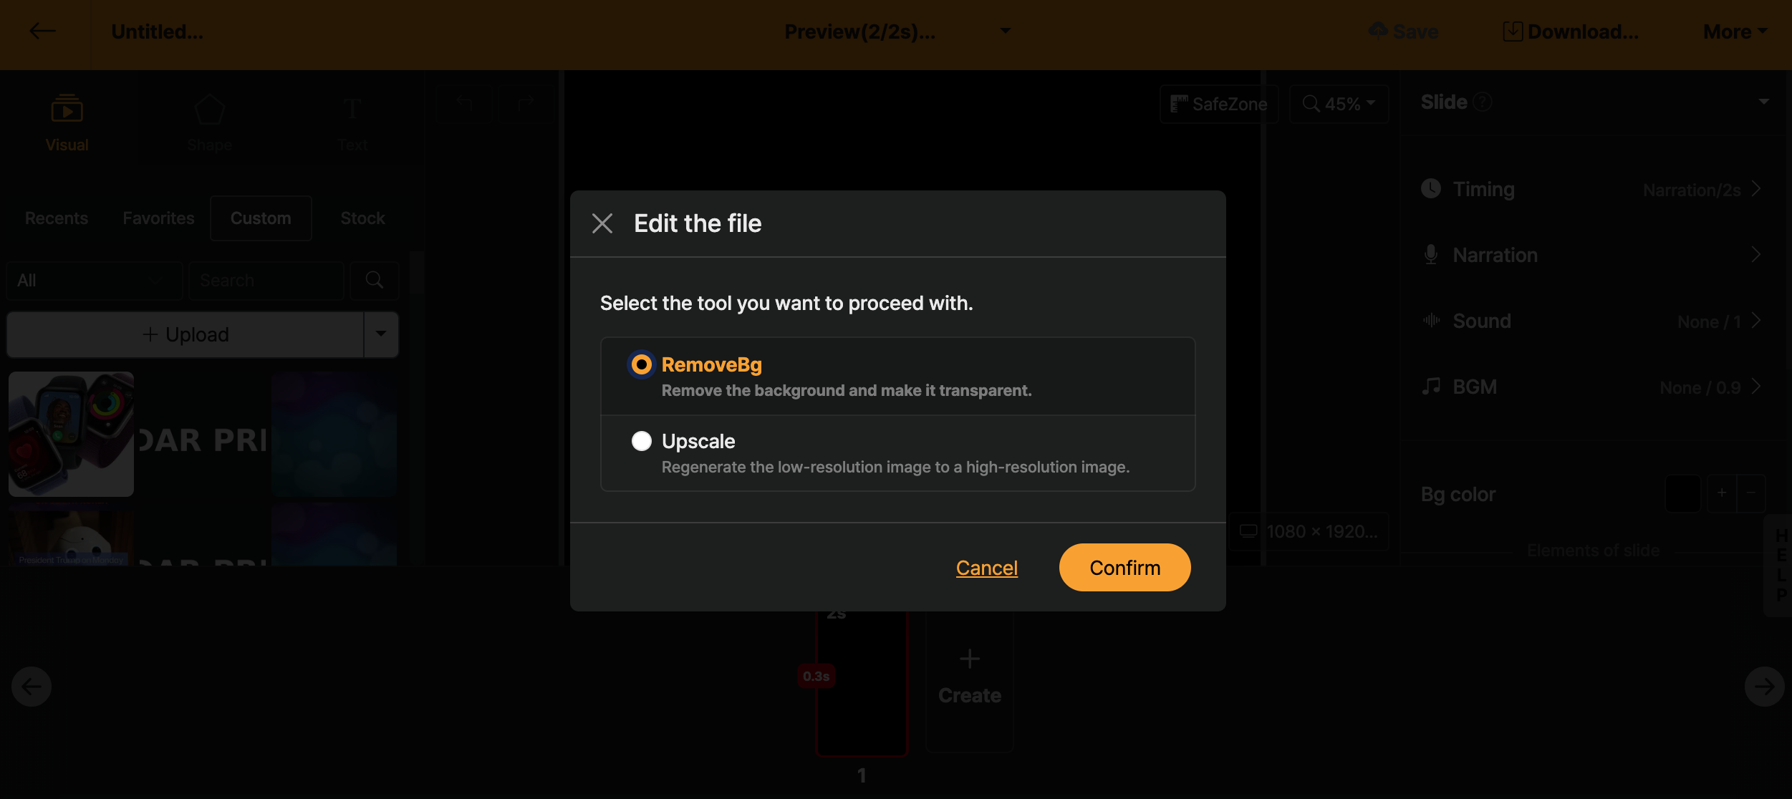Open the 45% zoom dropdown
The image size is (1792, 799).
click(1339, 104)
